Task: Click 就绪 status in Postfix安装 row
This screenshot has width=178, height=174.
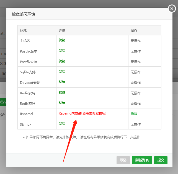Action: click(62, 61)
